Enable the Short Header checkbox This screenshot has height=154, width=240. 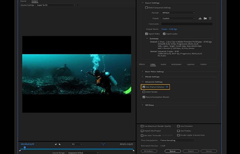pyautogui.click(x=144, y=92)
